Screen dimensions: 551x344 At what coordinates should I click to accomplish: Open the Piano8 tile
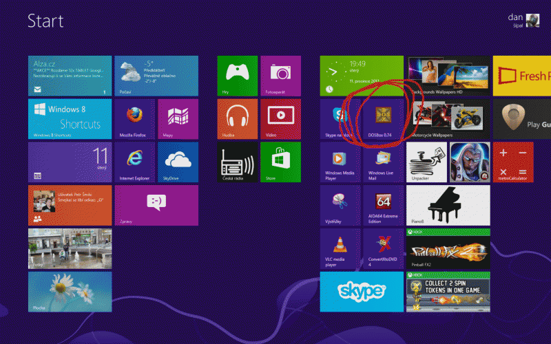[x=448, y=205]
